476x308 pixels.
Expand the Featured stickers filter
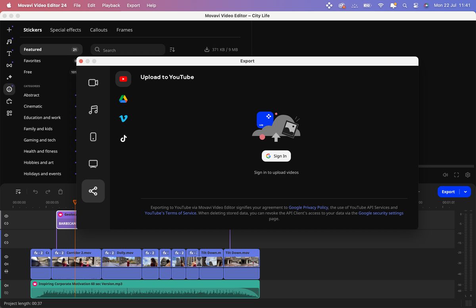coord(51,49)
